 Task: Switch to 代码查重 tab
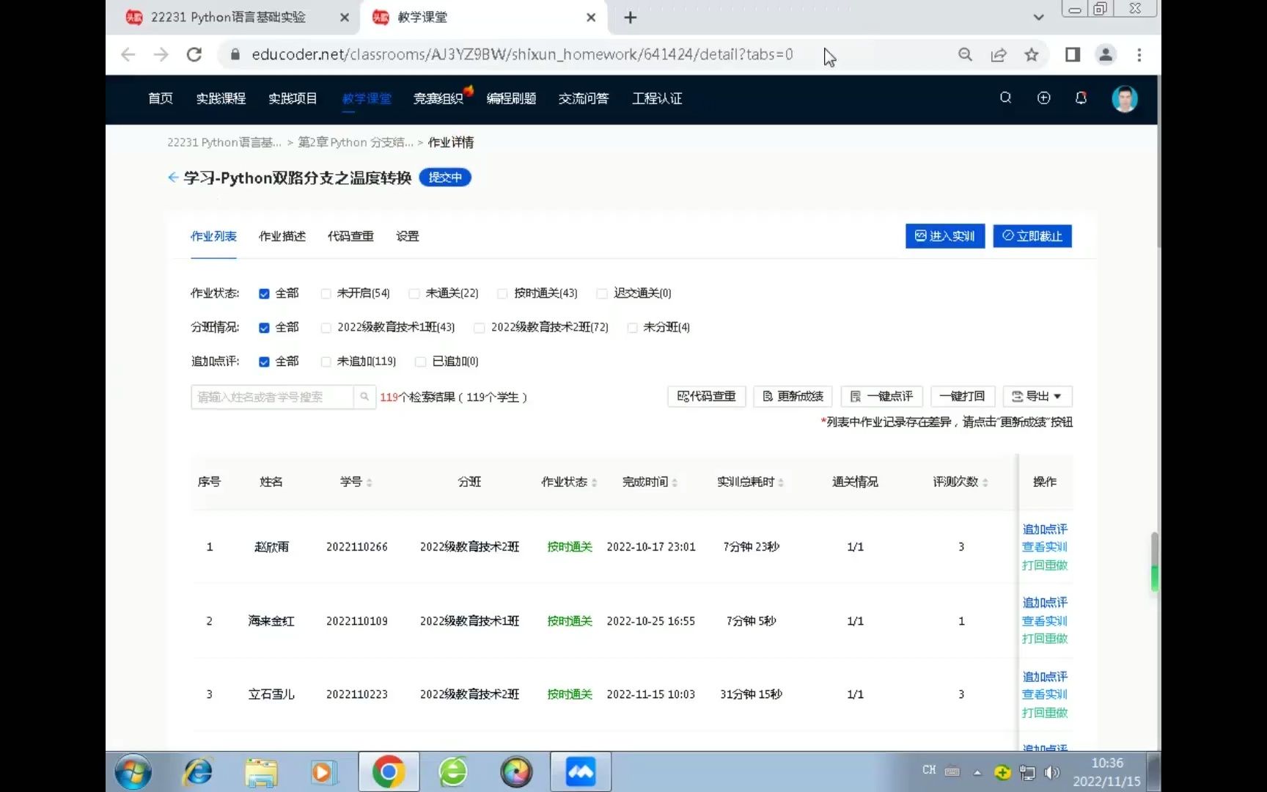coord(350,236)
